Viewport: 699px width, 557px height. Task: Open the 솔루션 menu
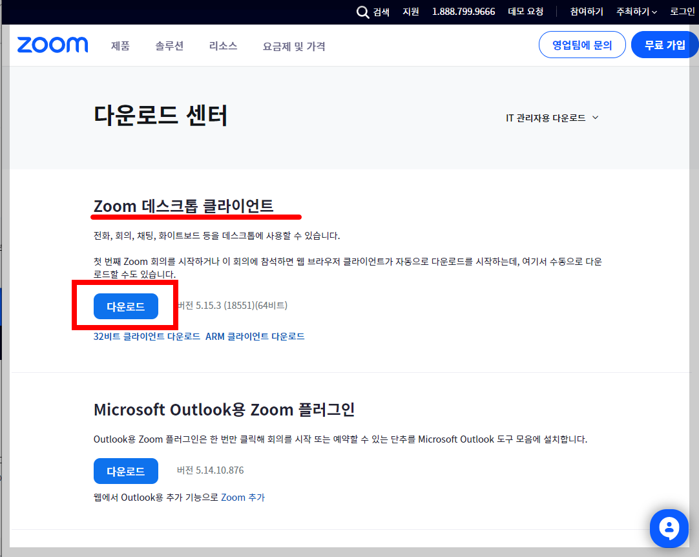pos(169,47)
